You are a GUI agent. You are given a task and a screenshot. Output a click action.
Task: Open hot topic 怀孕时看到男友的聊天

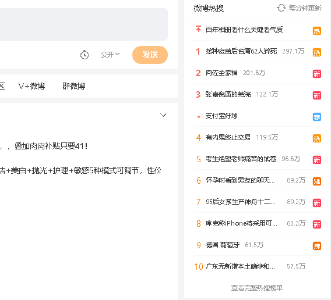coord(240,180)
